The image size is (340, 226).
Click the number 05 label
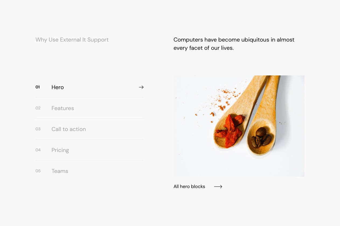[x=38, y=171]
